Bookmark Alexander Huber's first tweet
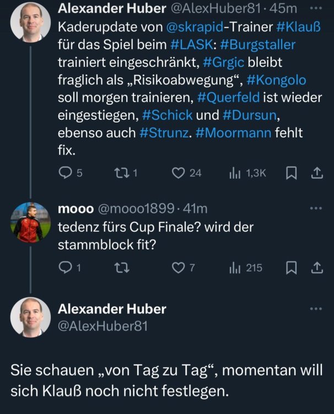The width and height of the screenshot is (334, 414). [292, 173]
